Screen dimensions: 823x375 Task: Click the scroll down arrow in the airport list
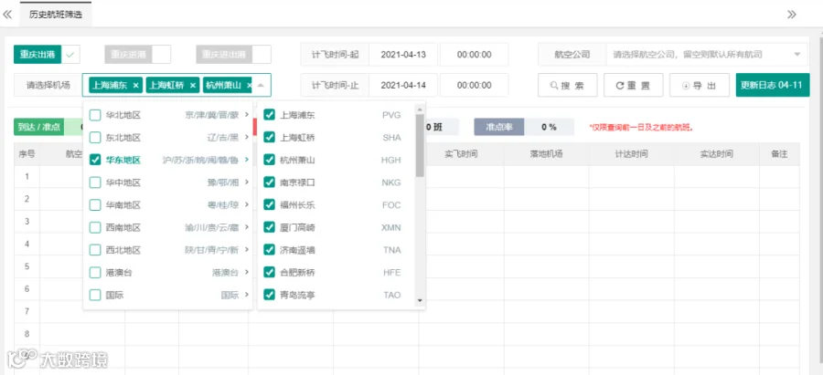[420, 300]
